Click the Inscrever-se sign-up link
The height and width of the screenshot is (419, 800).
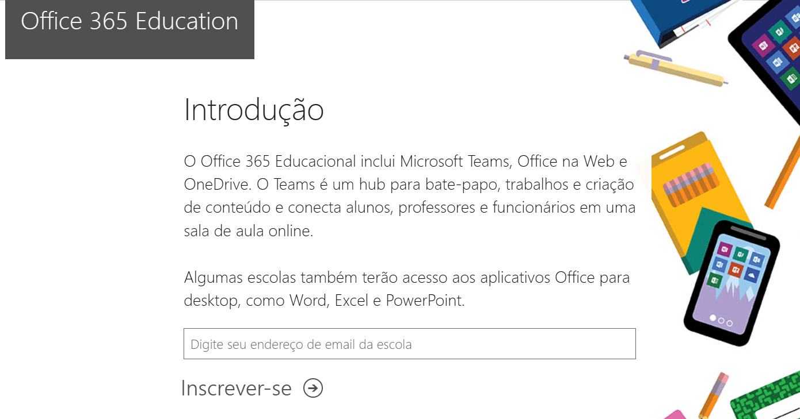click(235, 388)
